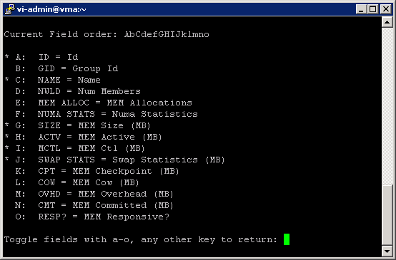Click the E: MEM ALLOC field line

[x=104, y=103]
